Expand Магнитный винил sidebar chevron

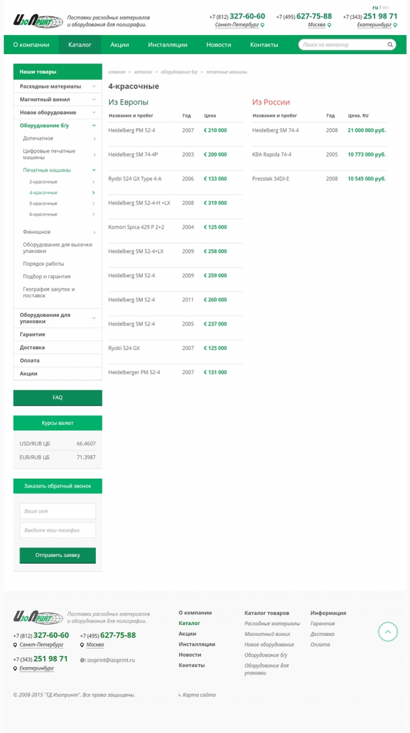pyautogui.click(x=94, y=100)
